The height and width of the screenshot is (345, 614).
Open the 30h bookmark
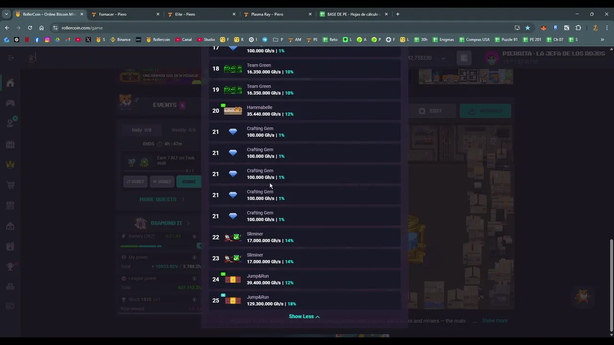(x=420, y=40)
